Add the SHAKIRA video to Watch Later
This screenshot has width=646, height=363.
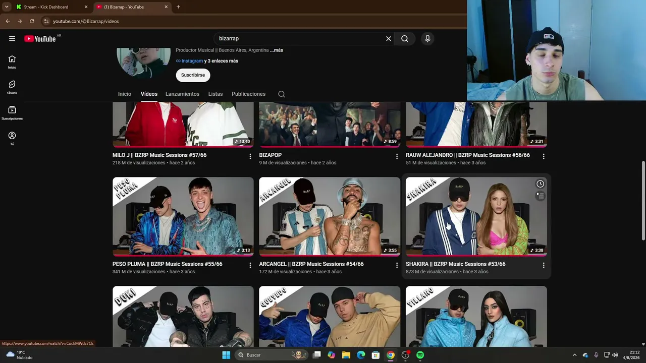click(540, 184)
